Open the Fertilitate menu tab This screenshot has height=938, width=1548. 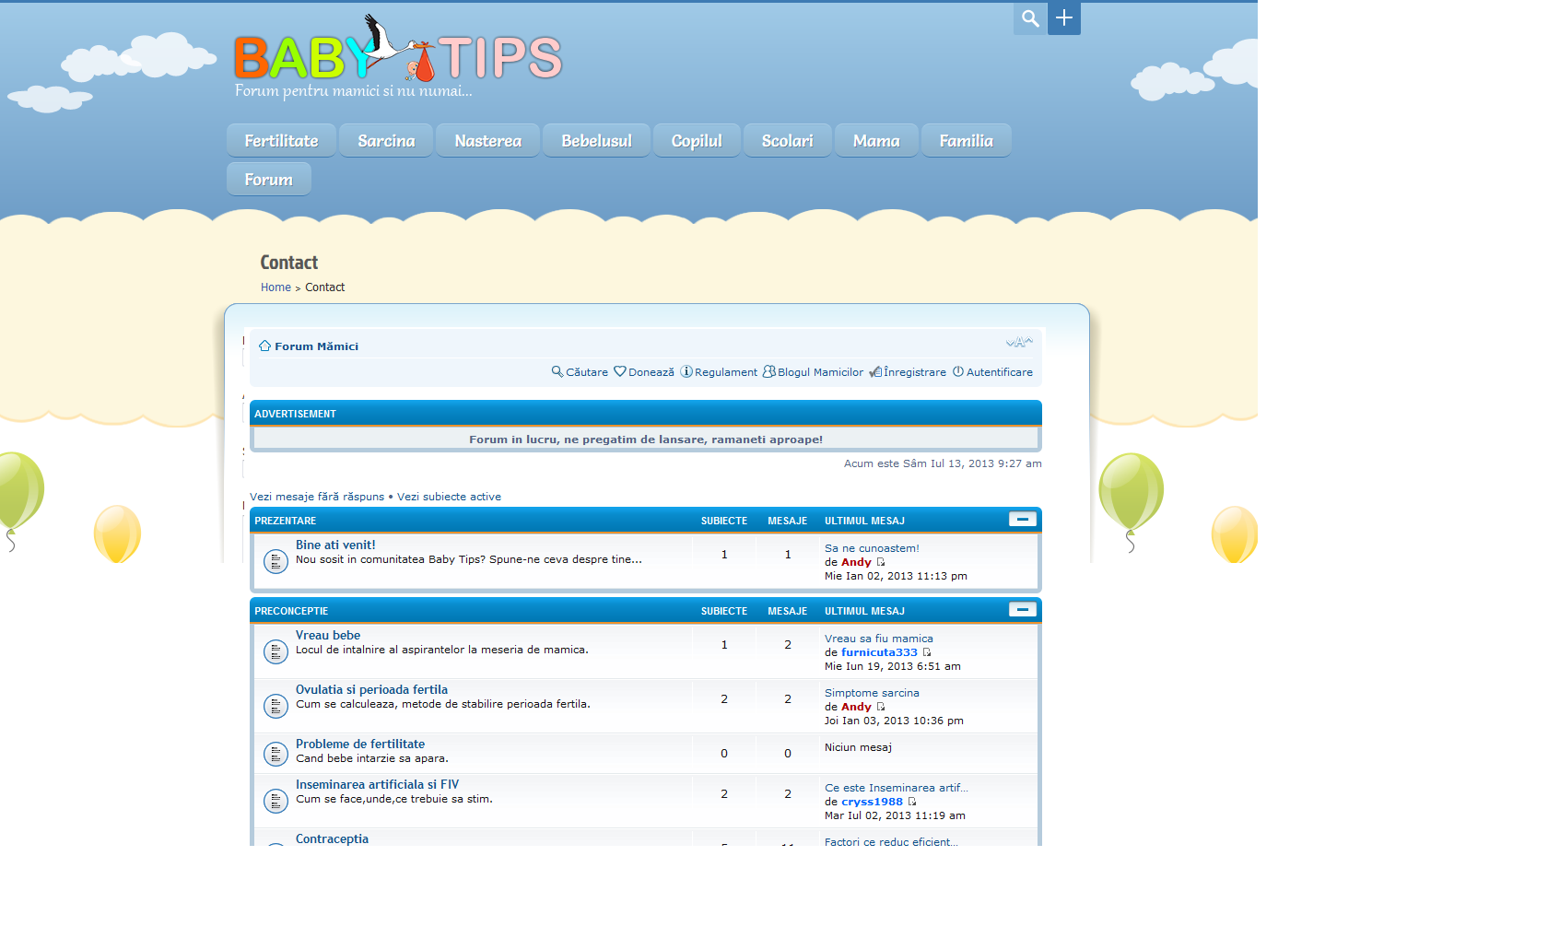pos(281,141)
